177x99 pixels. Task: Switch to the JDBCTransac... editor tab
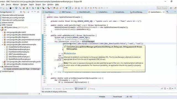click(66, 12)
